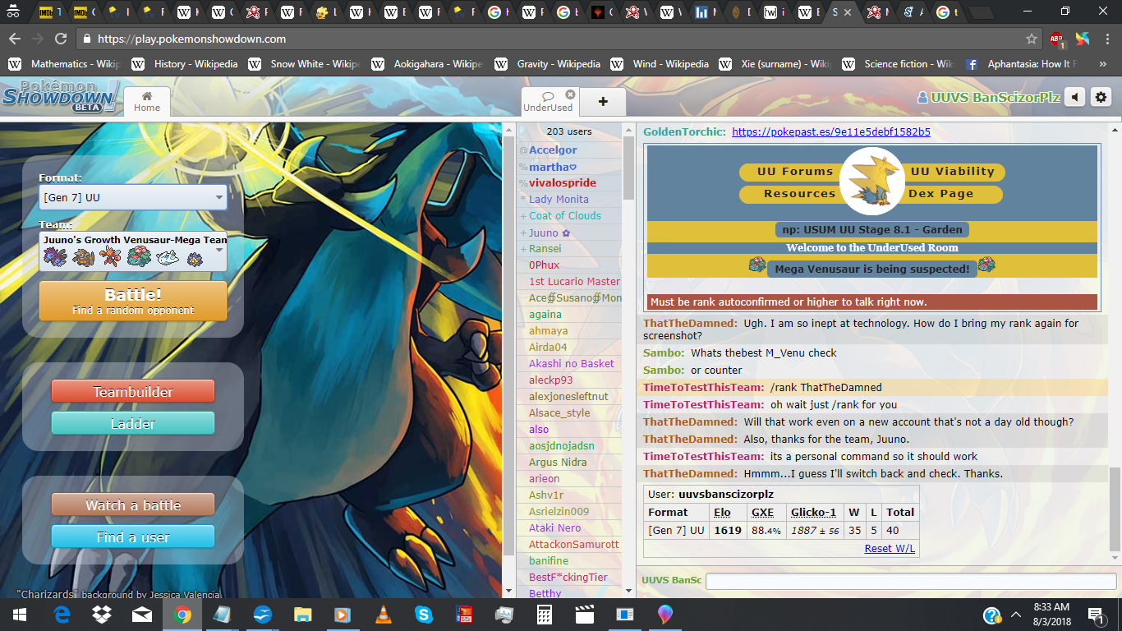The image size is (1122, 631).
Task: Open the Format dropdown showing [Gen 7] UU
Action: [133, 197]
